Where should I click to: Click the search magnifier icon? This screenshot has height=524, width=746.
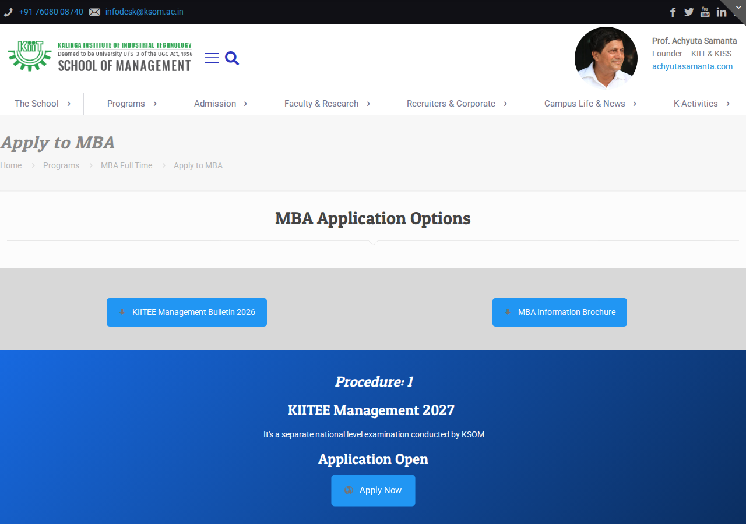tap(232, 58)
